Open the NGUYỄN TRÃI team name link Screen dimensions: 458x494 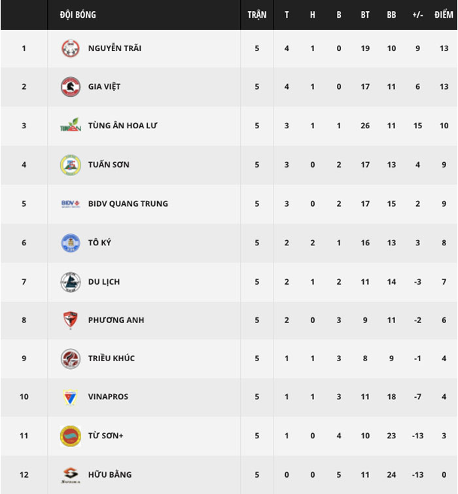click(x=114, y=48)
